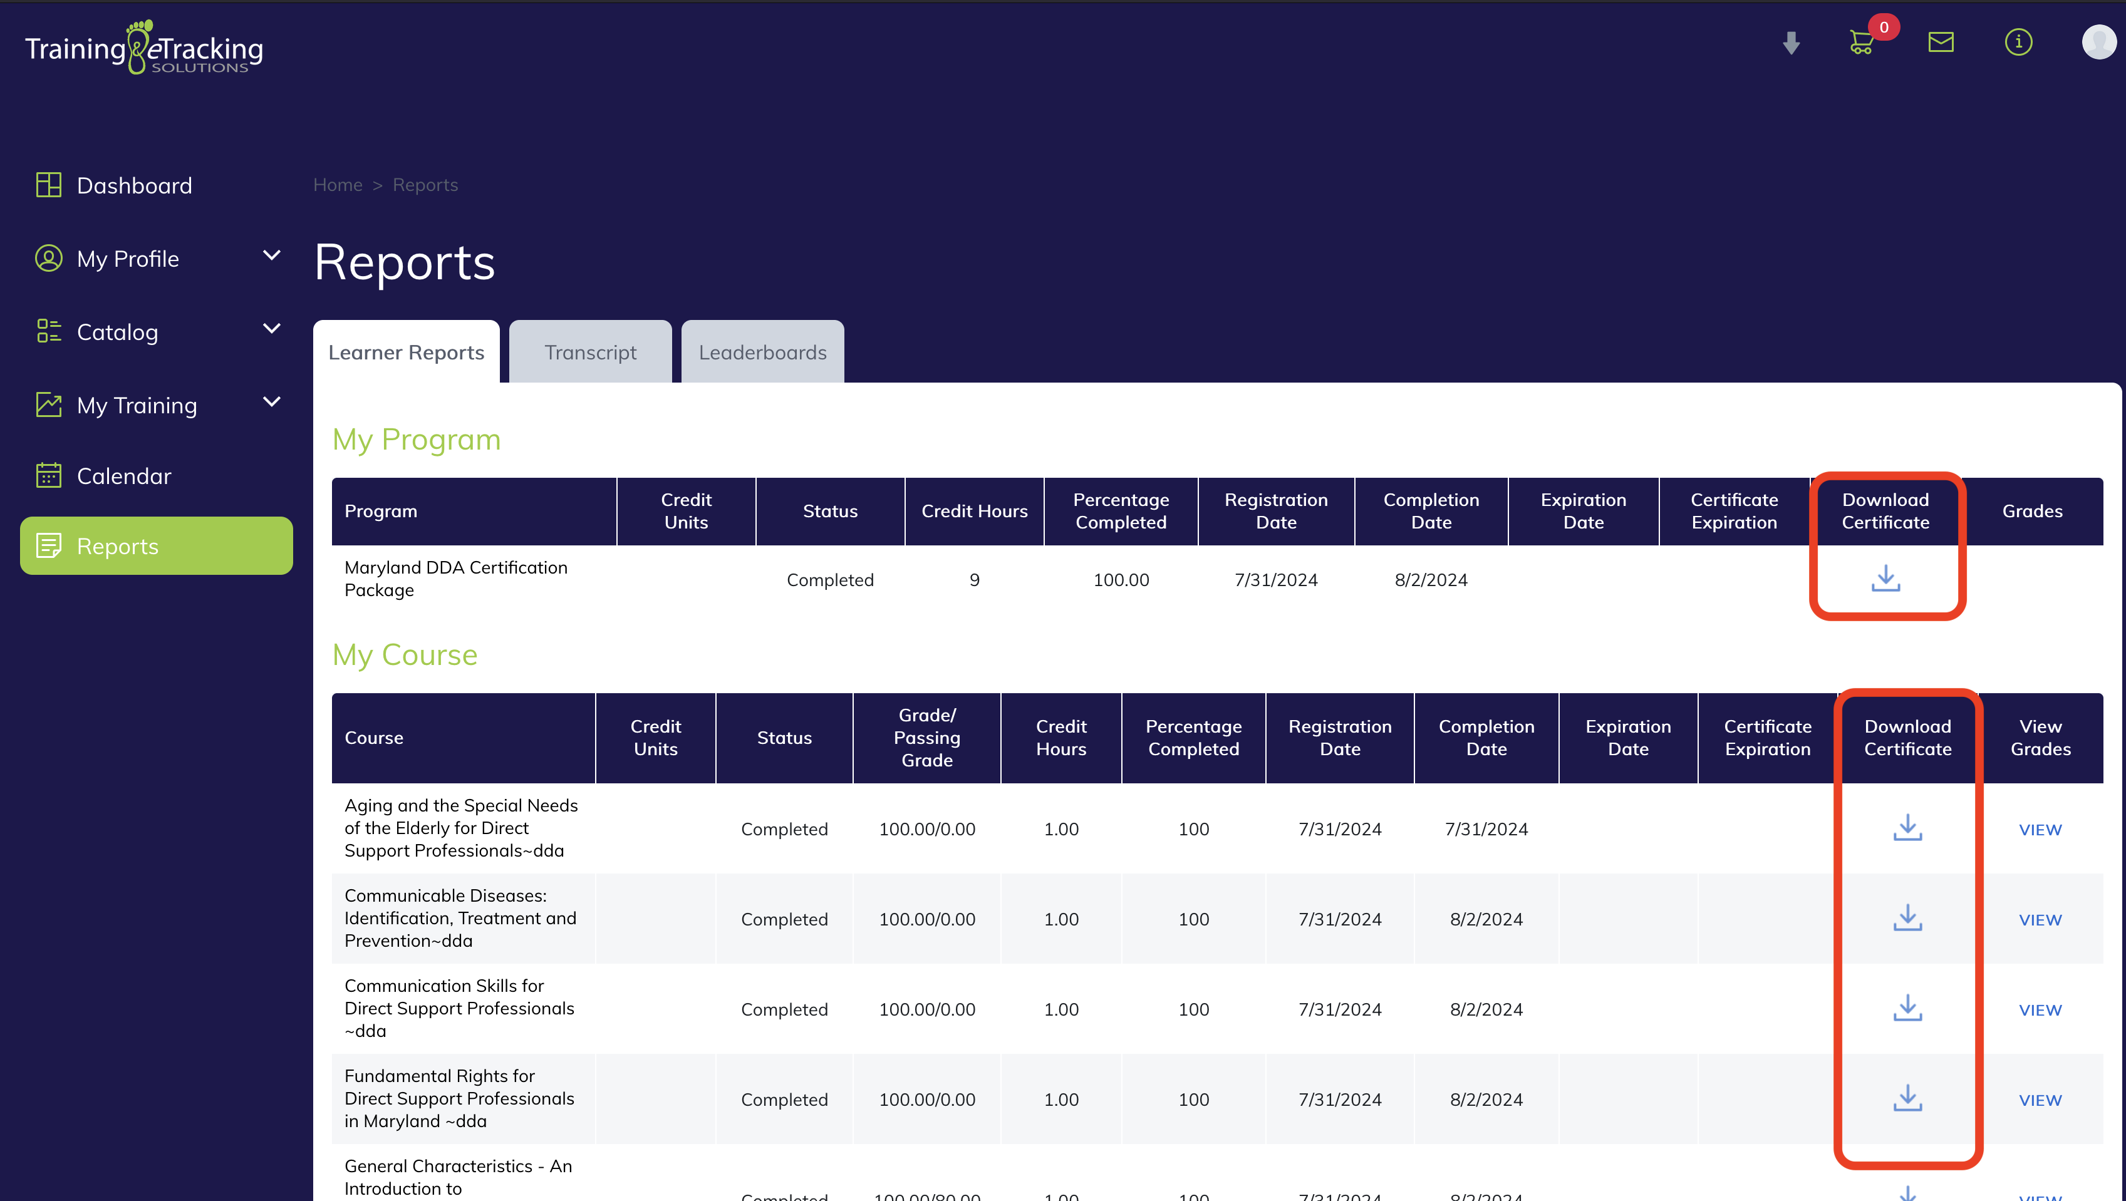Expand the Catalog sidebar chevron
The width and height of the screenshot is (2126, 1201).
(271, 329)
